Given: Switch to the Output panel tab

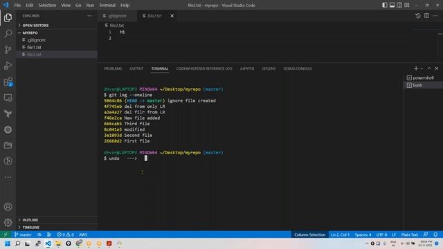Looking at the screenshot, I should (x=136, y=68).
